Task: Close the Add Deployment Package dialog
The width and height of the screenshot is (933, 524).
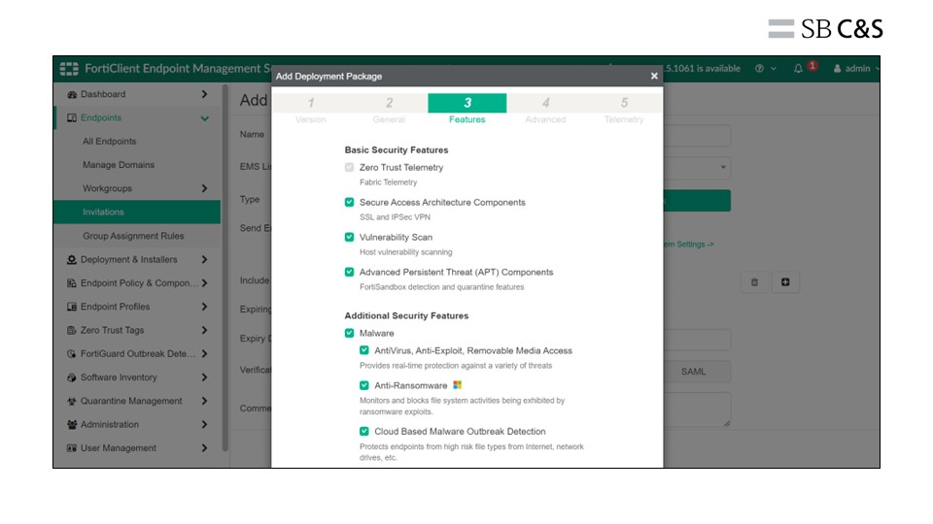Action: [654, 76]
